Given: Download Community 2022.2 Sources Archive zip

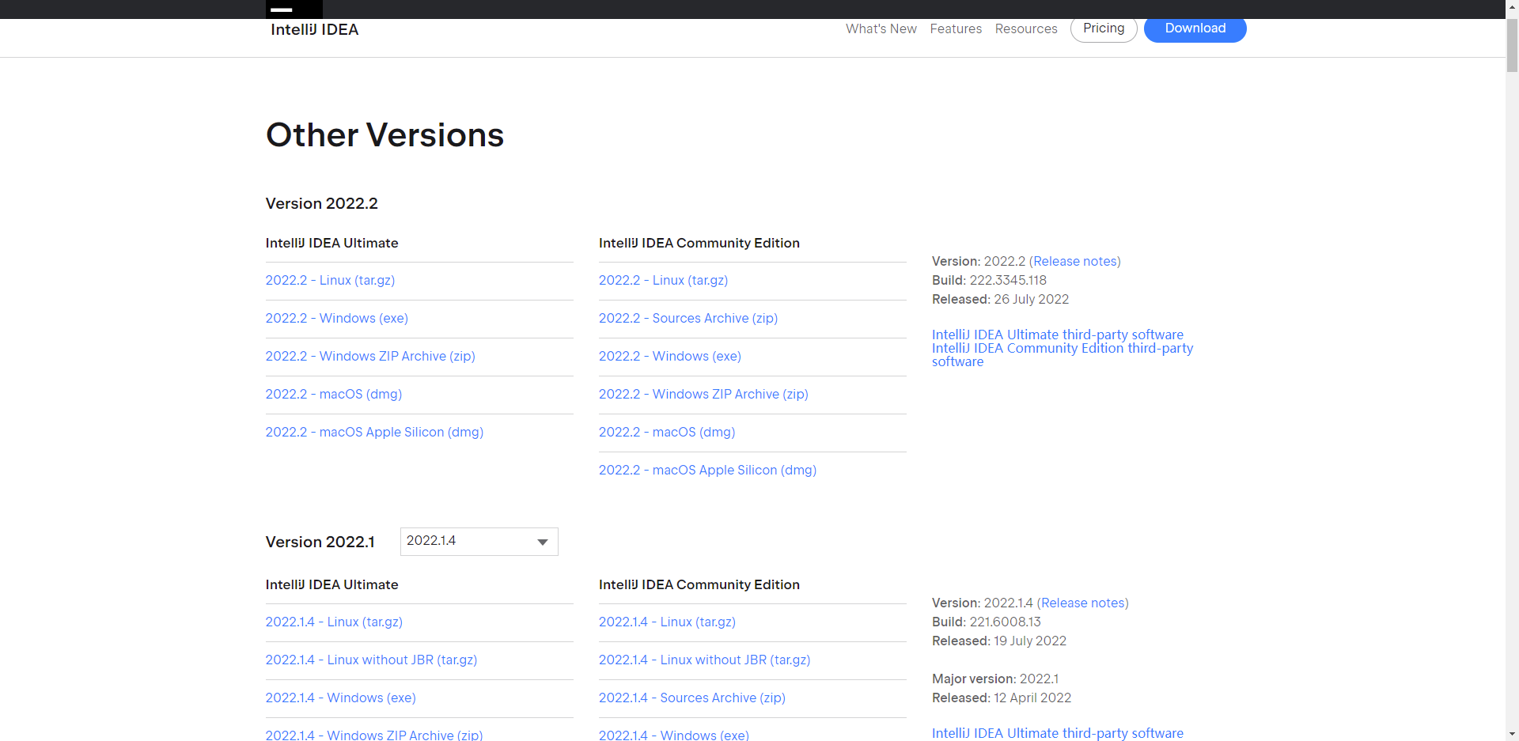Looking at the screenshot, I should coord(688,318).
